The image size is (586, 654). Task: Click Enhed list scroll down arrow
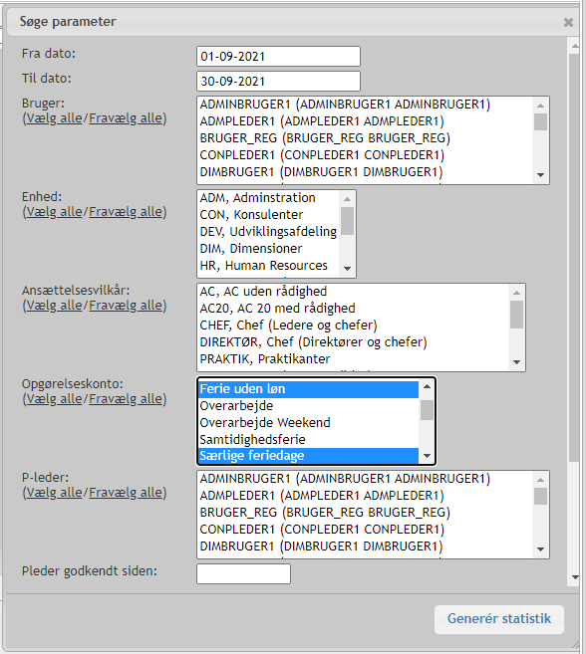point(347,268)
